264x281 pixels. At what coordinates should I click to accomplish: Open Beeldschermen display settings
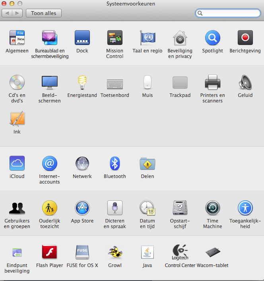point(50,82)
